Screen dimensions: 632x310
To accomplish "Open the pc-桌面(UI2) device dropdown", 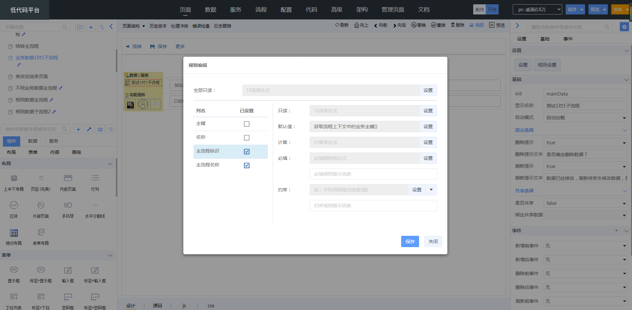I will 537,10.
